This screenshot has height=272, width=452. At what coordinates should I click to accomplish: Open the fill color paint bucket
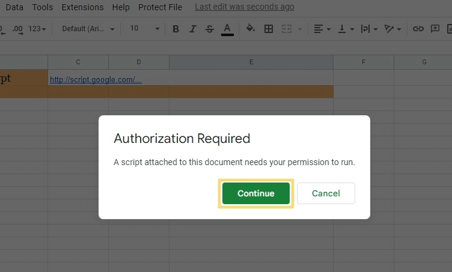tap(251, 29)
